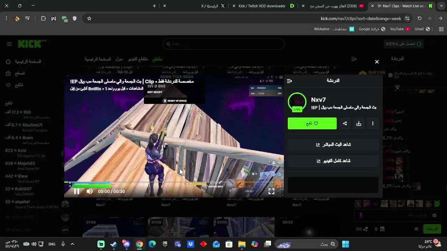
Task: Close the clip popup with the X
Action: (377, 62)
